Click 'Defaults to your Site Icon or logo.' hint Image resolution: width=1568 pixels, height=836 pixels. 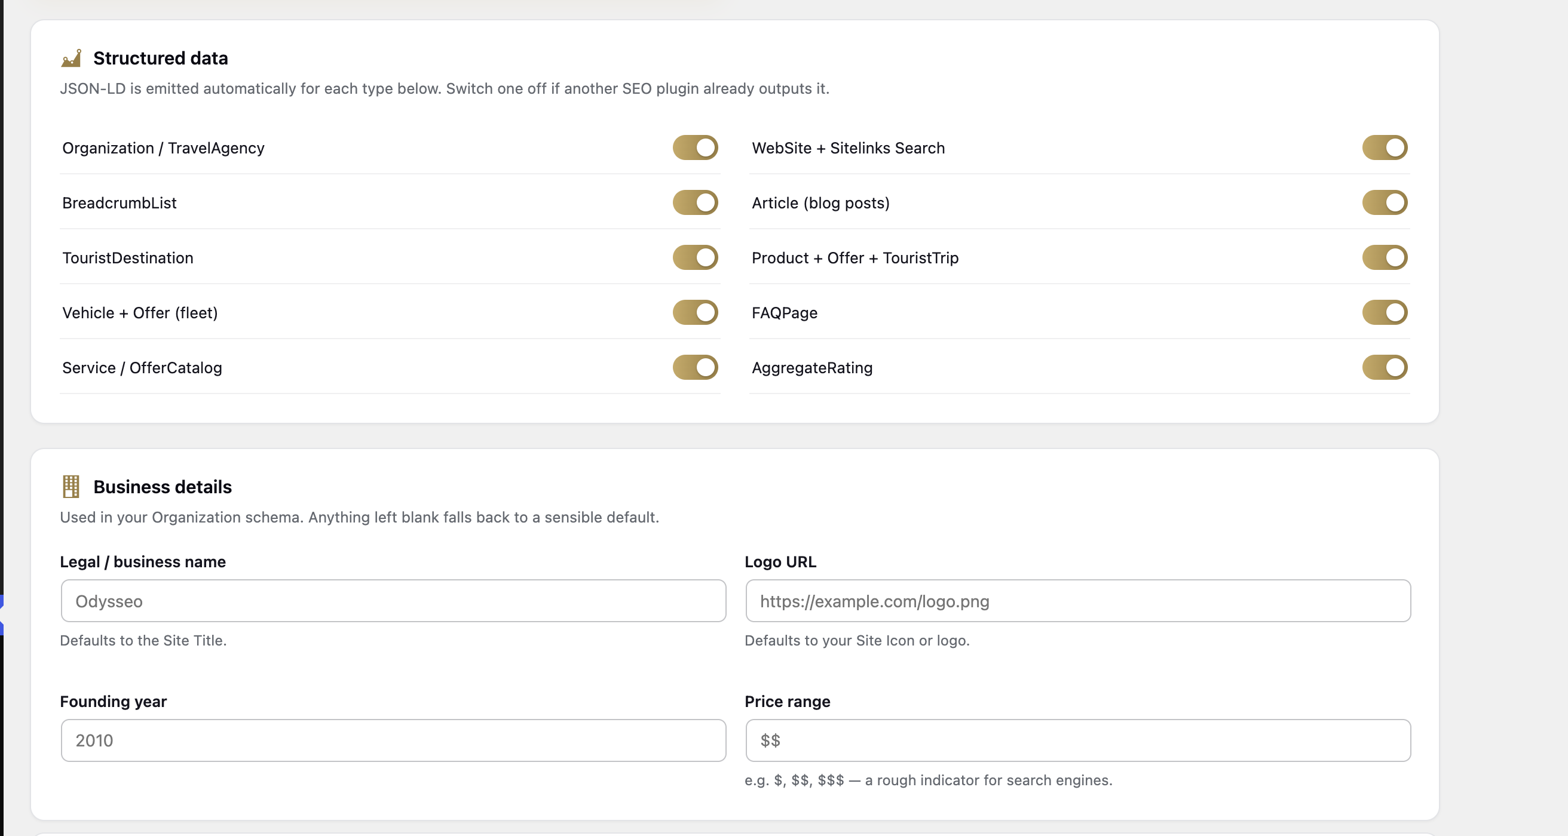tap(857, 640)
